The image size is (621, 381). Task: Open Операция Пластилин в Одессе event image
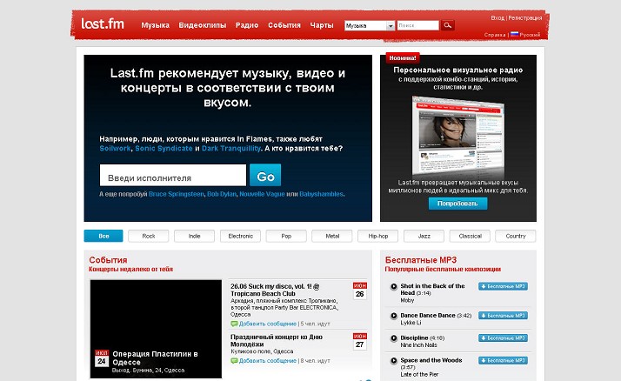point(156,329)
